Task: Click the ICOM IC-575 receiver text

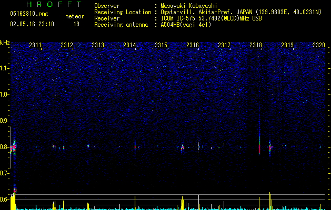Action: tap(212, 18)
